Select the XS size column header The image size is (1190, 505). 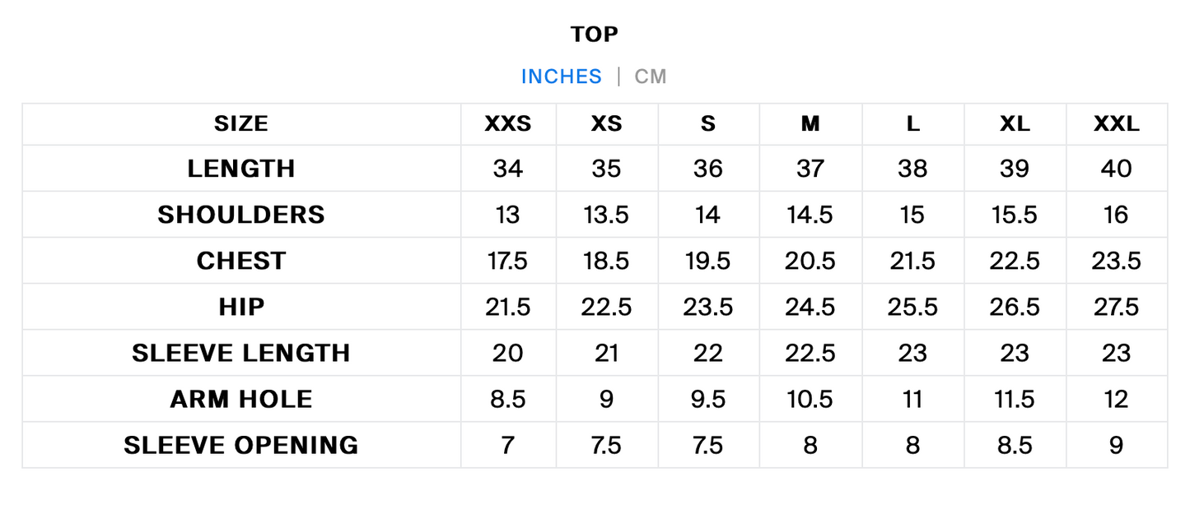607,124
